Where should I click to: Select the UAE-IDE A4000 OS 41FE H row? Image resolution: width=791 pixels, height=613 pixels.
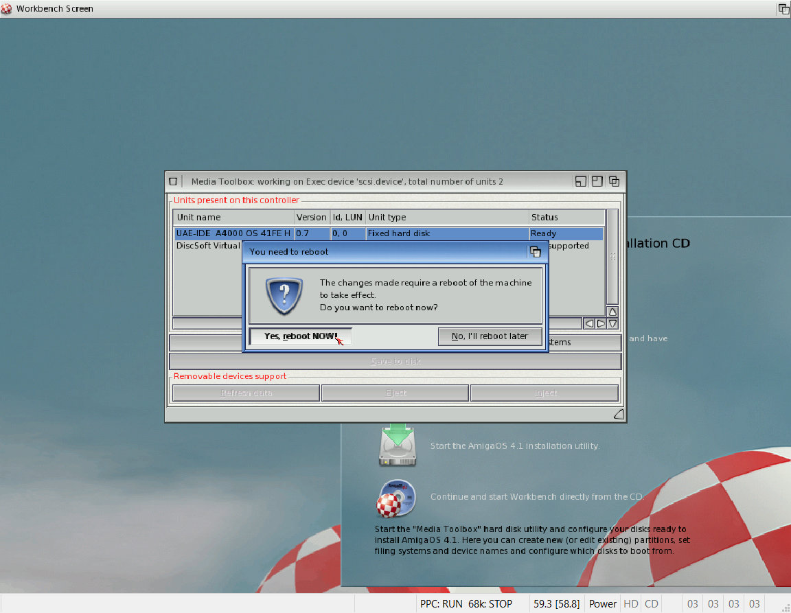[x=389, y=233]
